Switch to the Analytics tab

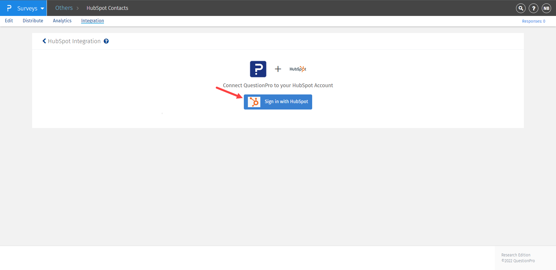coord(62,21)
